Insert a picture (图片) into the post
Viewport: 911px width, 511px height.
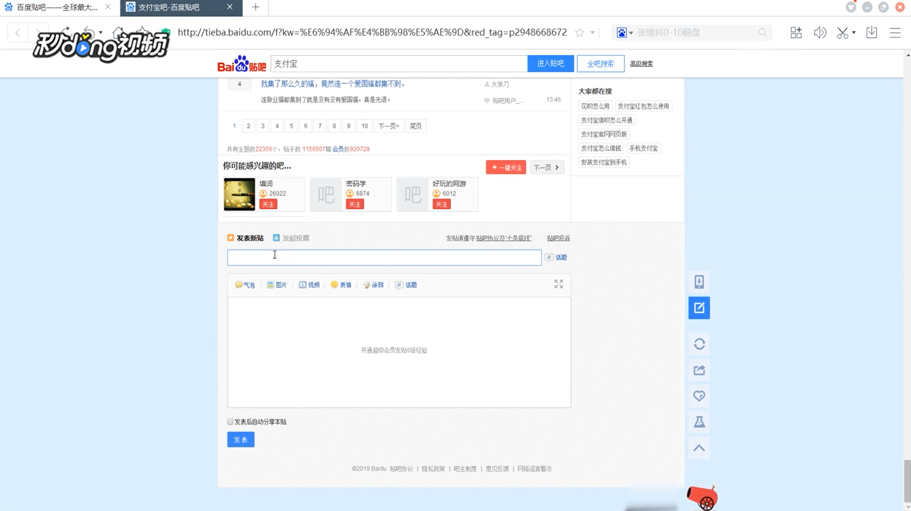277,285
